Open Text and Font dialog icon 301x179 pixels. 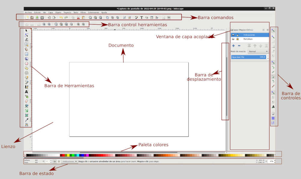[x=141, y=17]
